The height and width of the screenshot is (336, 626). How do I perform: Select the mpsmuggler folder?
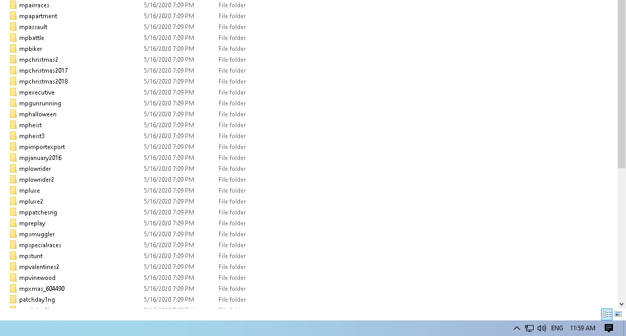(x=36, y=234)
